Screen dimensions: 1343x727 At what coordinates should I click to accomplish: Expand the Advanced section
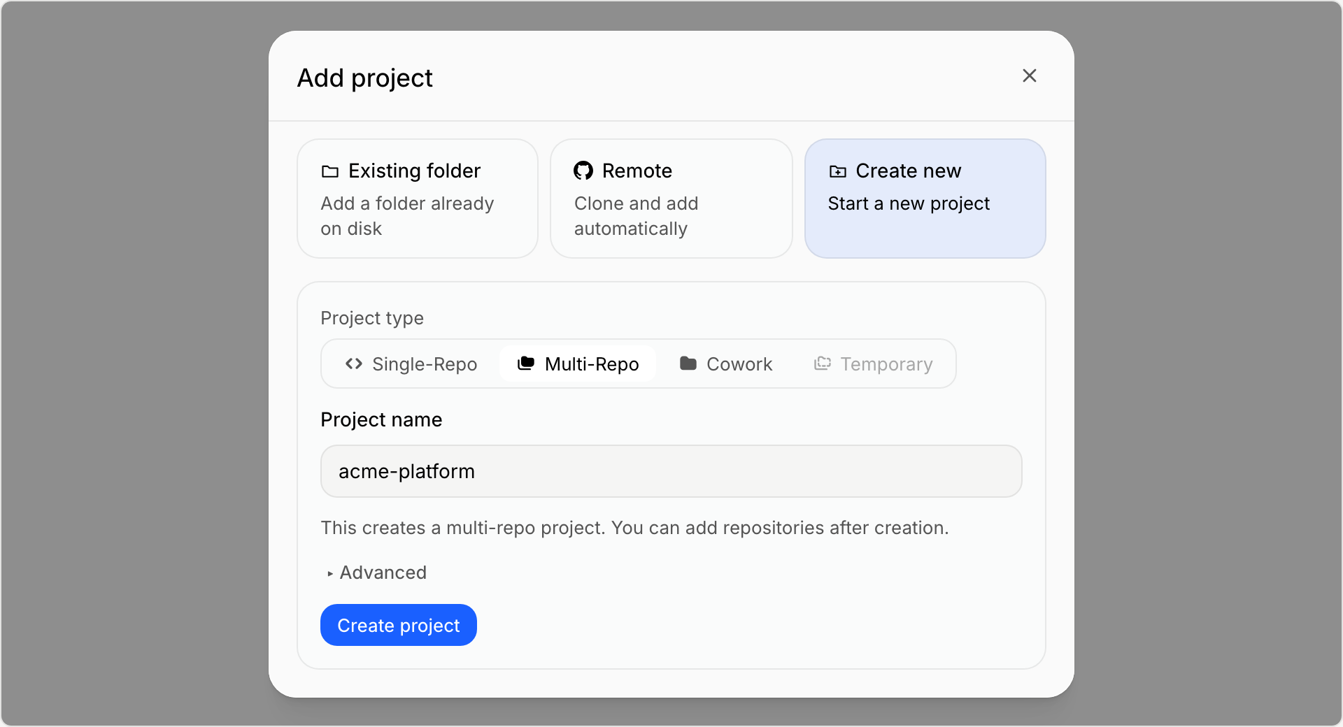pyautogui.click(x=376, y=573)
